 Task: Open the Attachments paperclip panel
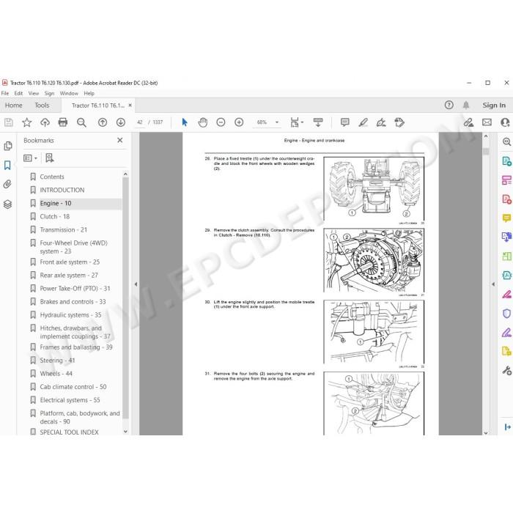click(7, 184)
